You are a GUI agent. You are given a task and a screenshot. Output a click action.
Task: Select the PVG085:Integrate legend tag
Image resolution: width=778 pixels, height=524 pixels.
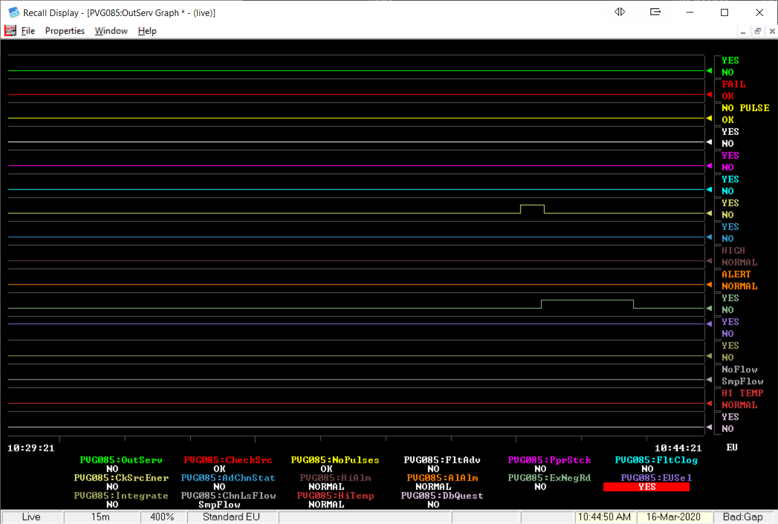tap(121, 495)
